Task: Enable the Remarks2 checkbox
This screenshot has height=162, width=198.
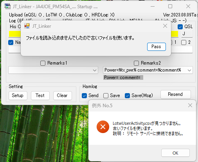Action: (136, 63)
